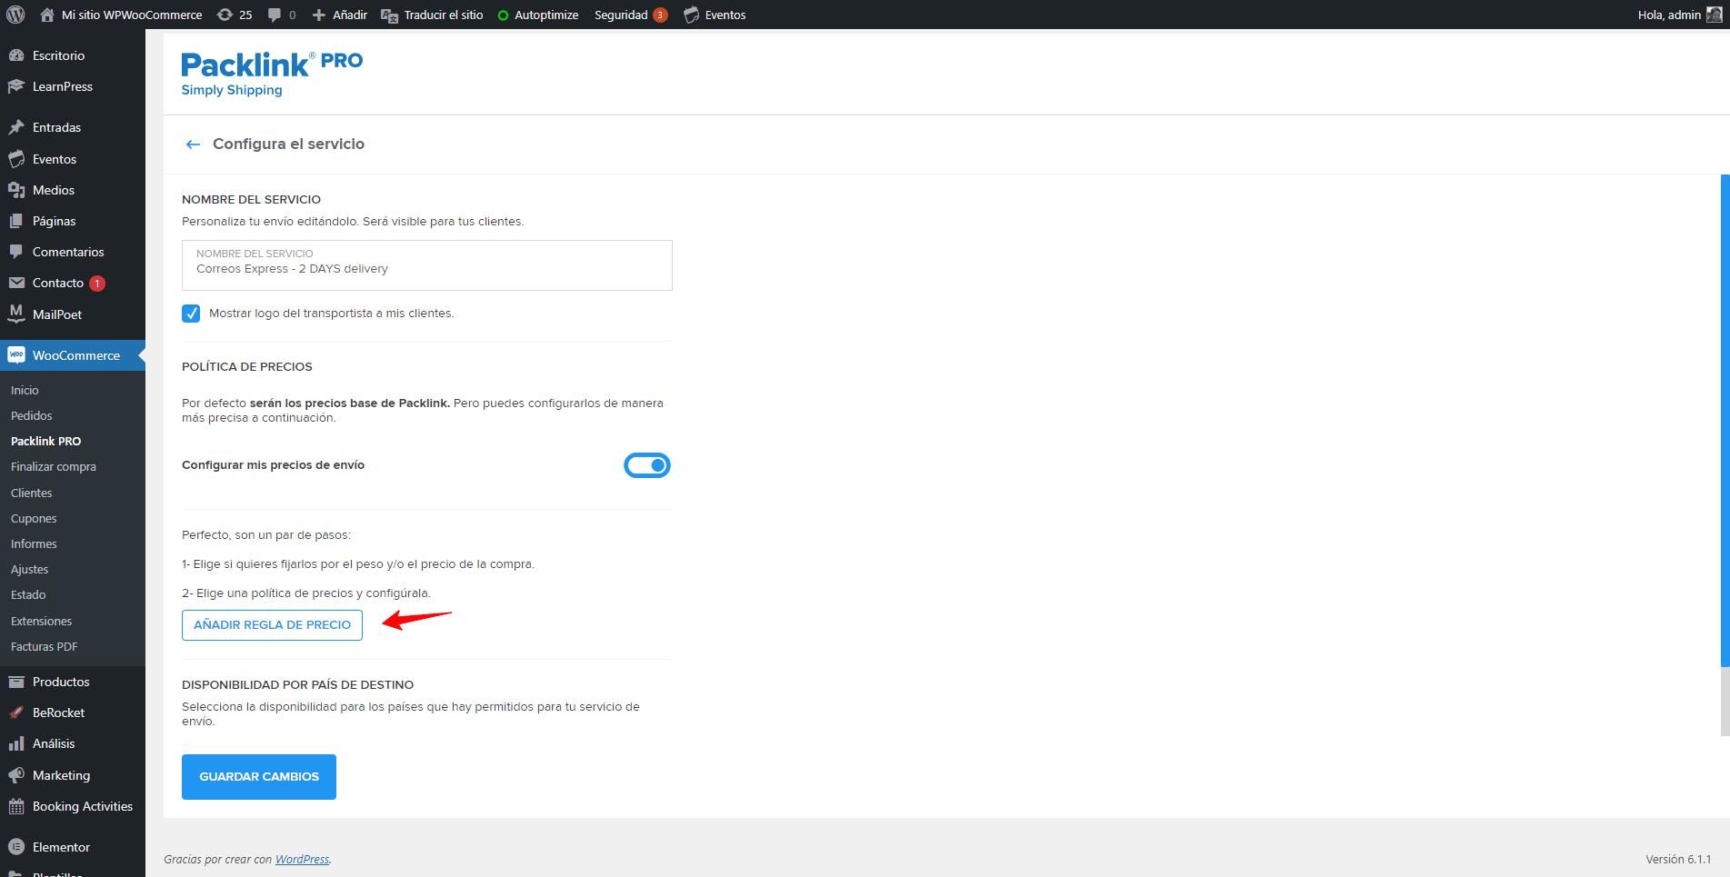Click the Traducir el sitio translate icon
The width and height of the screenshot is (1730, 877).
[x=389, y=15]
